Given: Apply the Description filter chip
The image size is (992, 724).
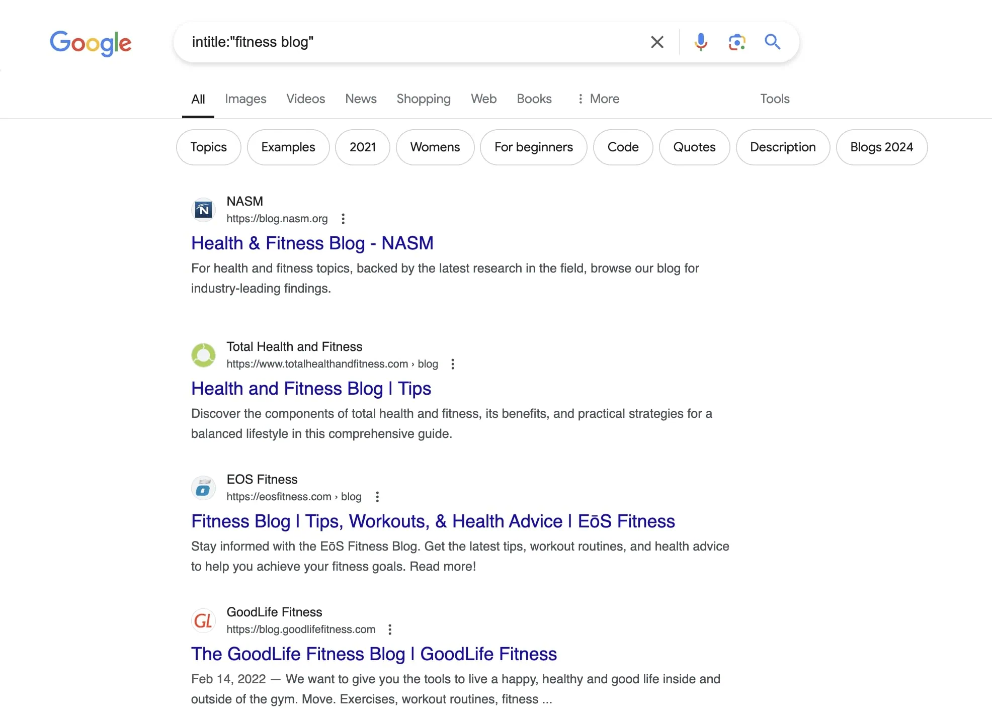Looking at the screenshot, I should point(783,147).
